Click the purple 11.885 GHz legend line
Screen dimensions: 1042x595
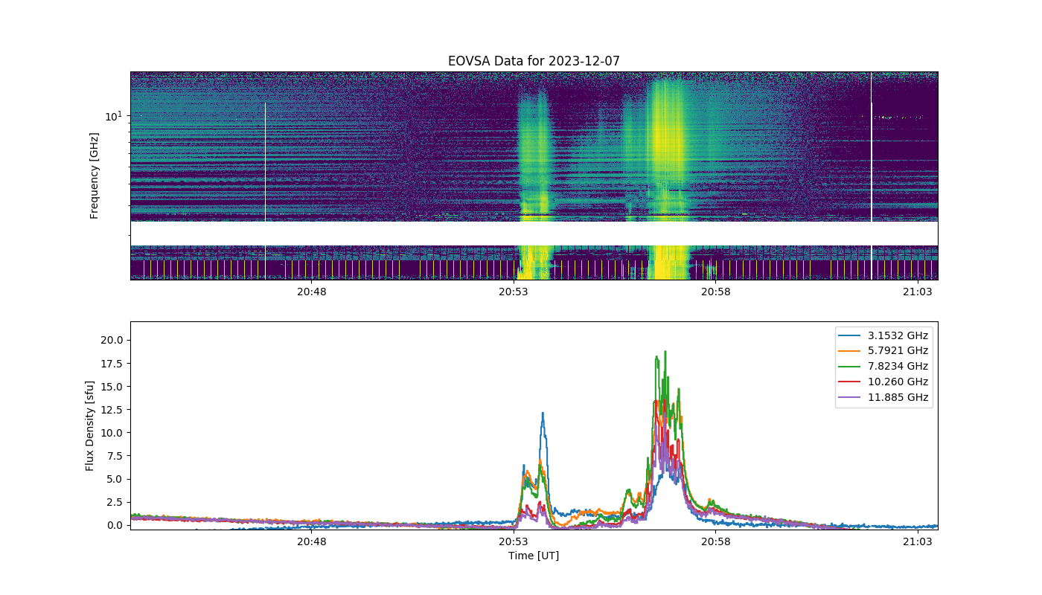coord(851,397)
